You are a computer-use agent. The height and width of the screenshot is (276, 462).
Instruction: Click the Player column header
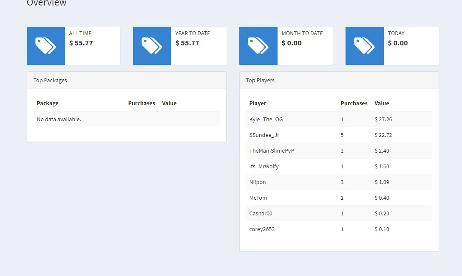pos(258,103)
